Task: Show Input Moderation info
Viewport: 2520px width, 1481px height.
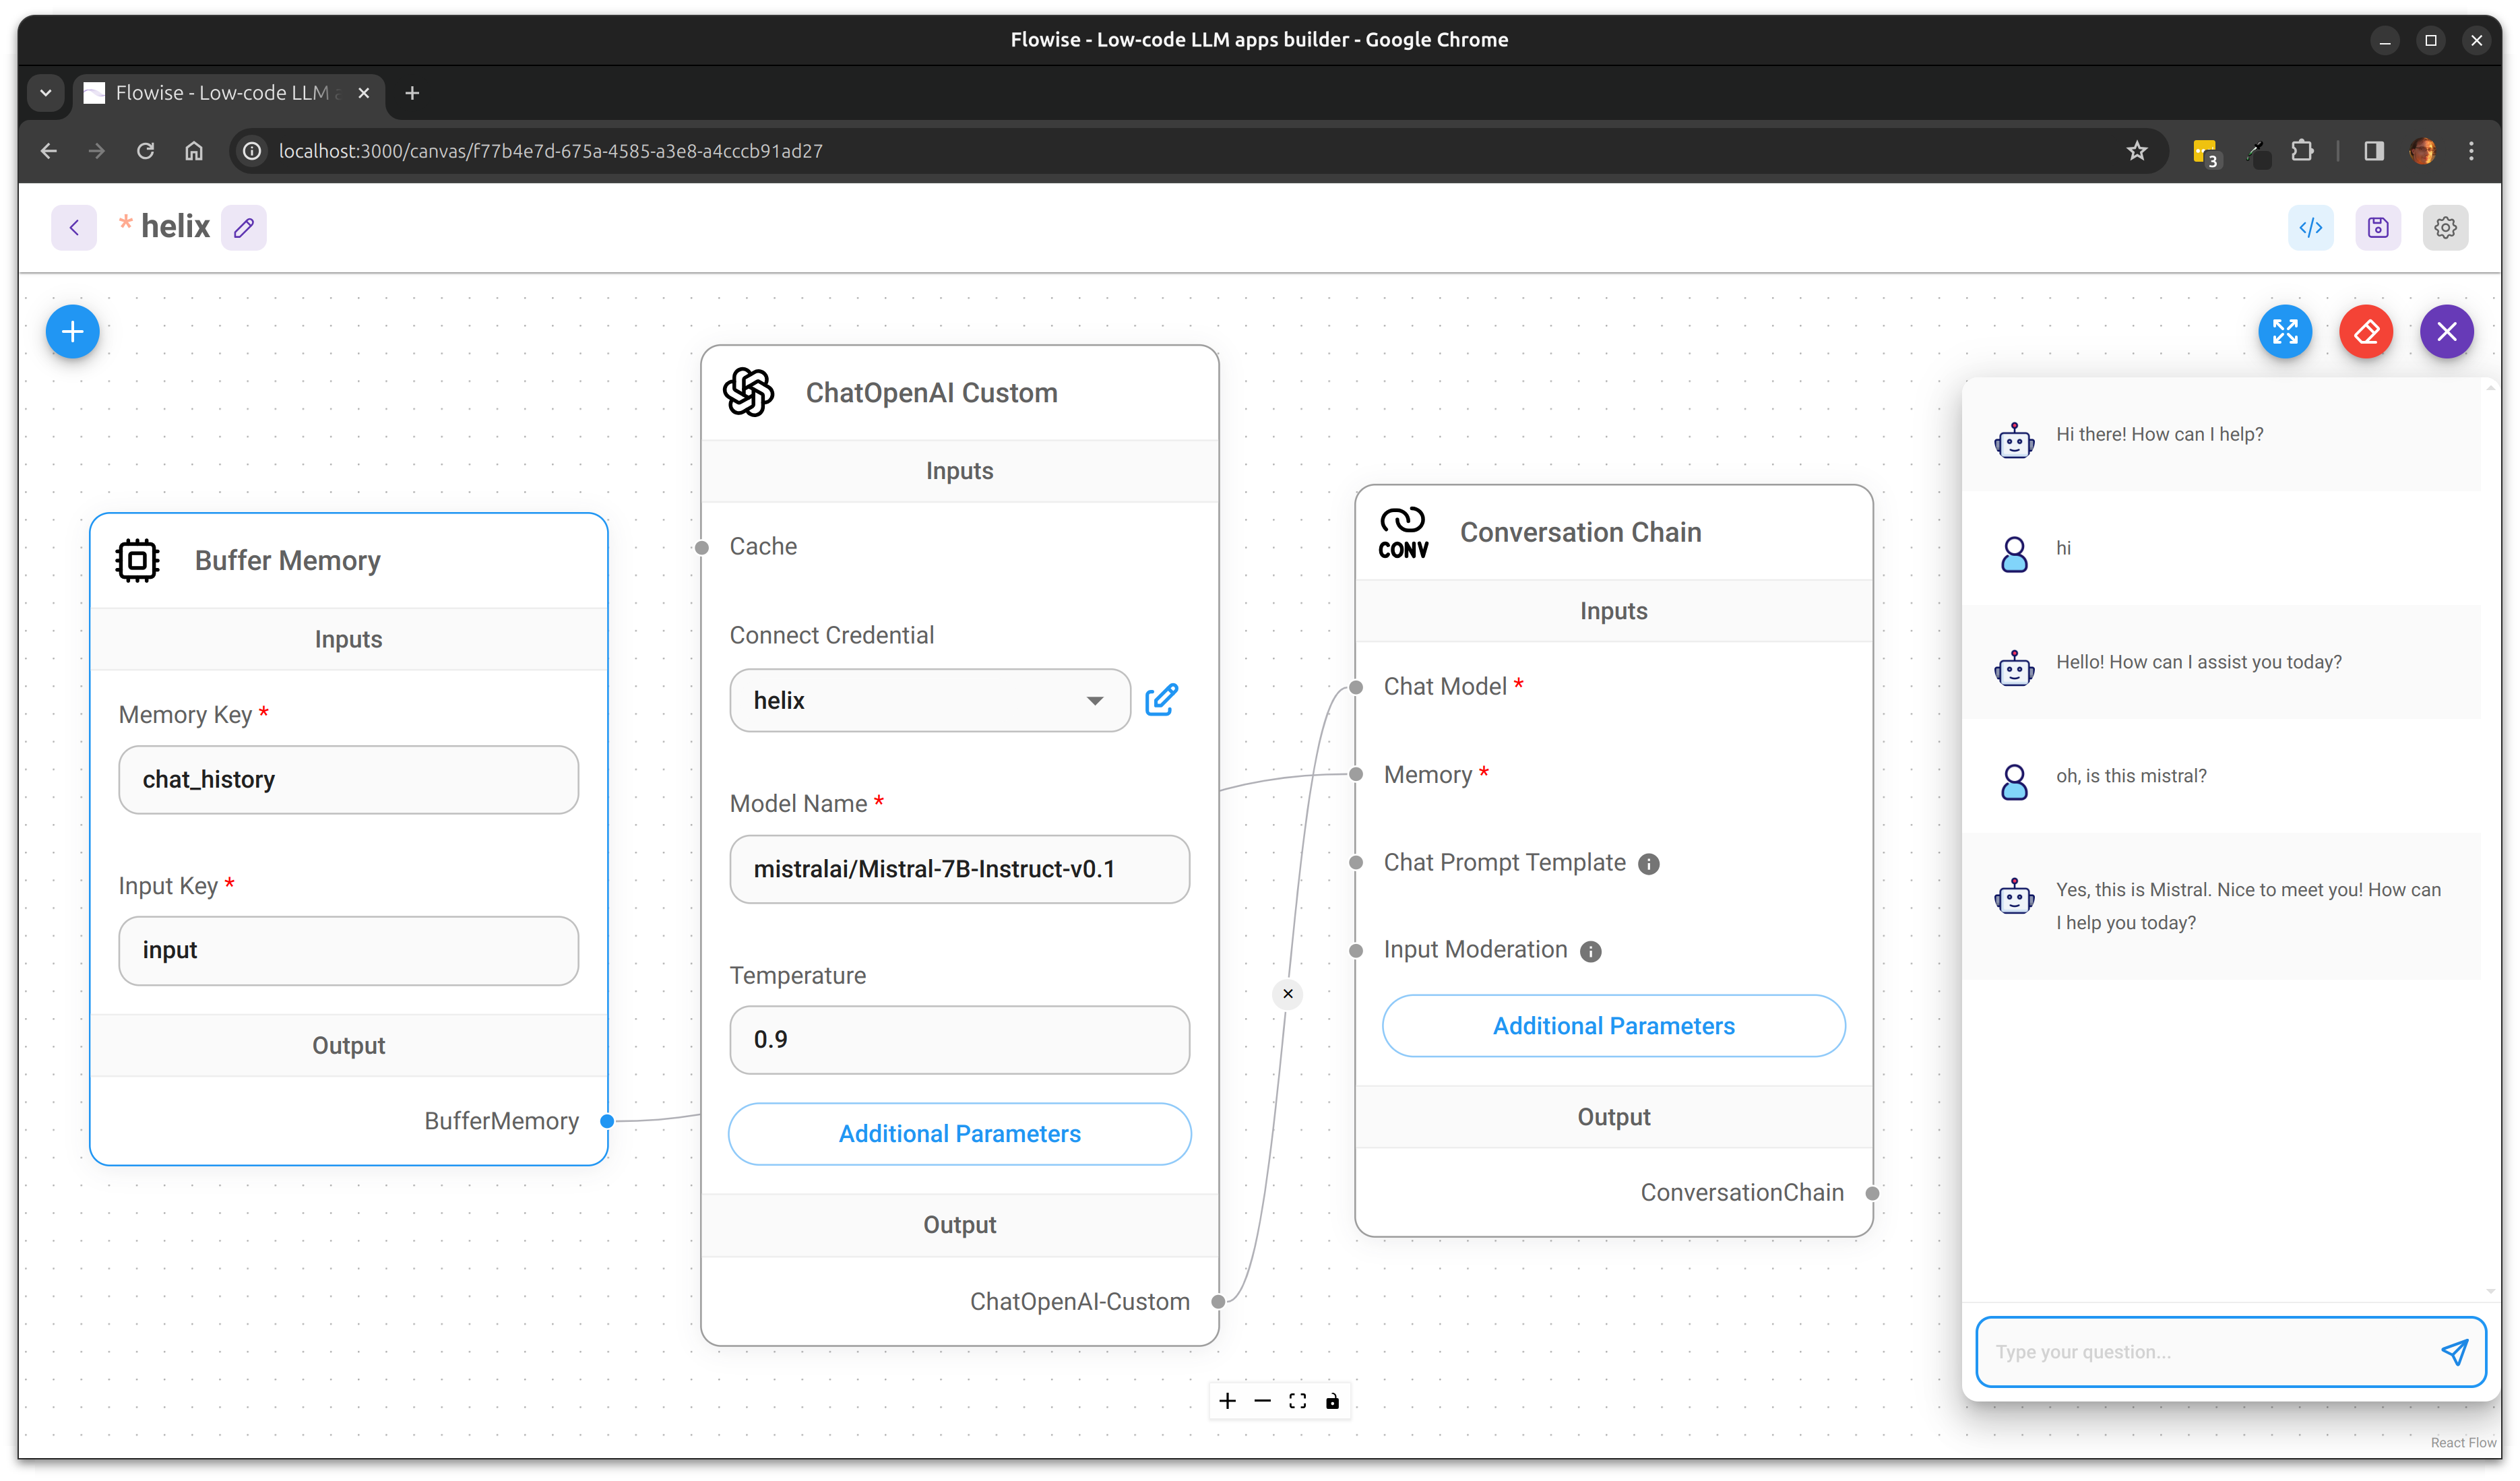Action: [1591, 951]
